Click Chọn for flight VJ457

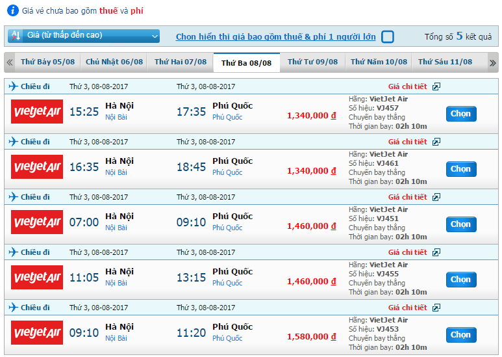(x=461, y=114)
